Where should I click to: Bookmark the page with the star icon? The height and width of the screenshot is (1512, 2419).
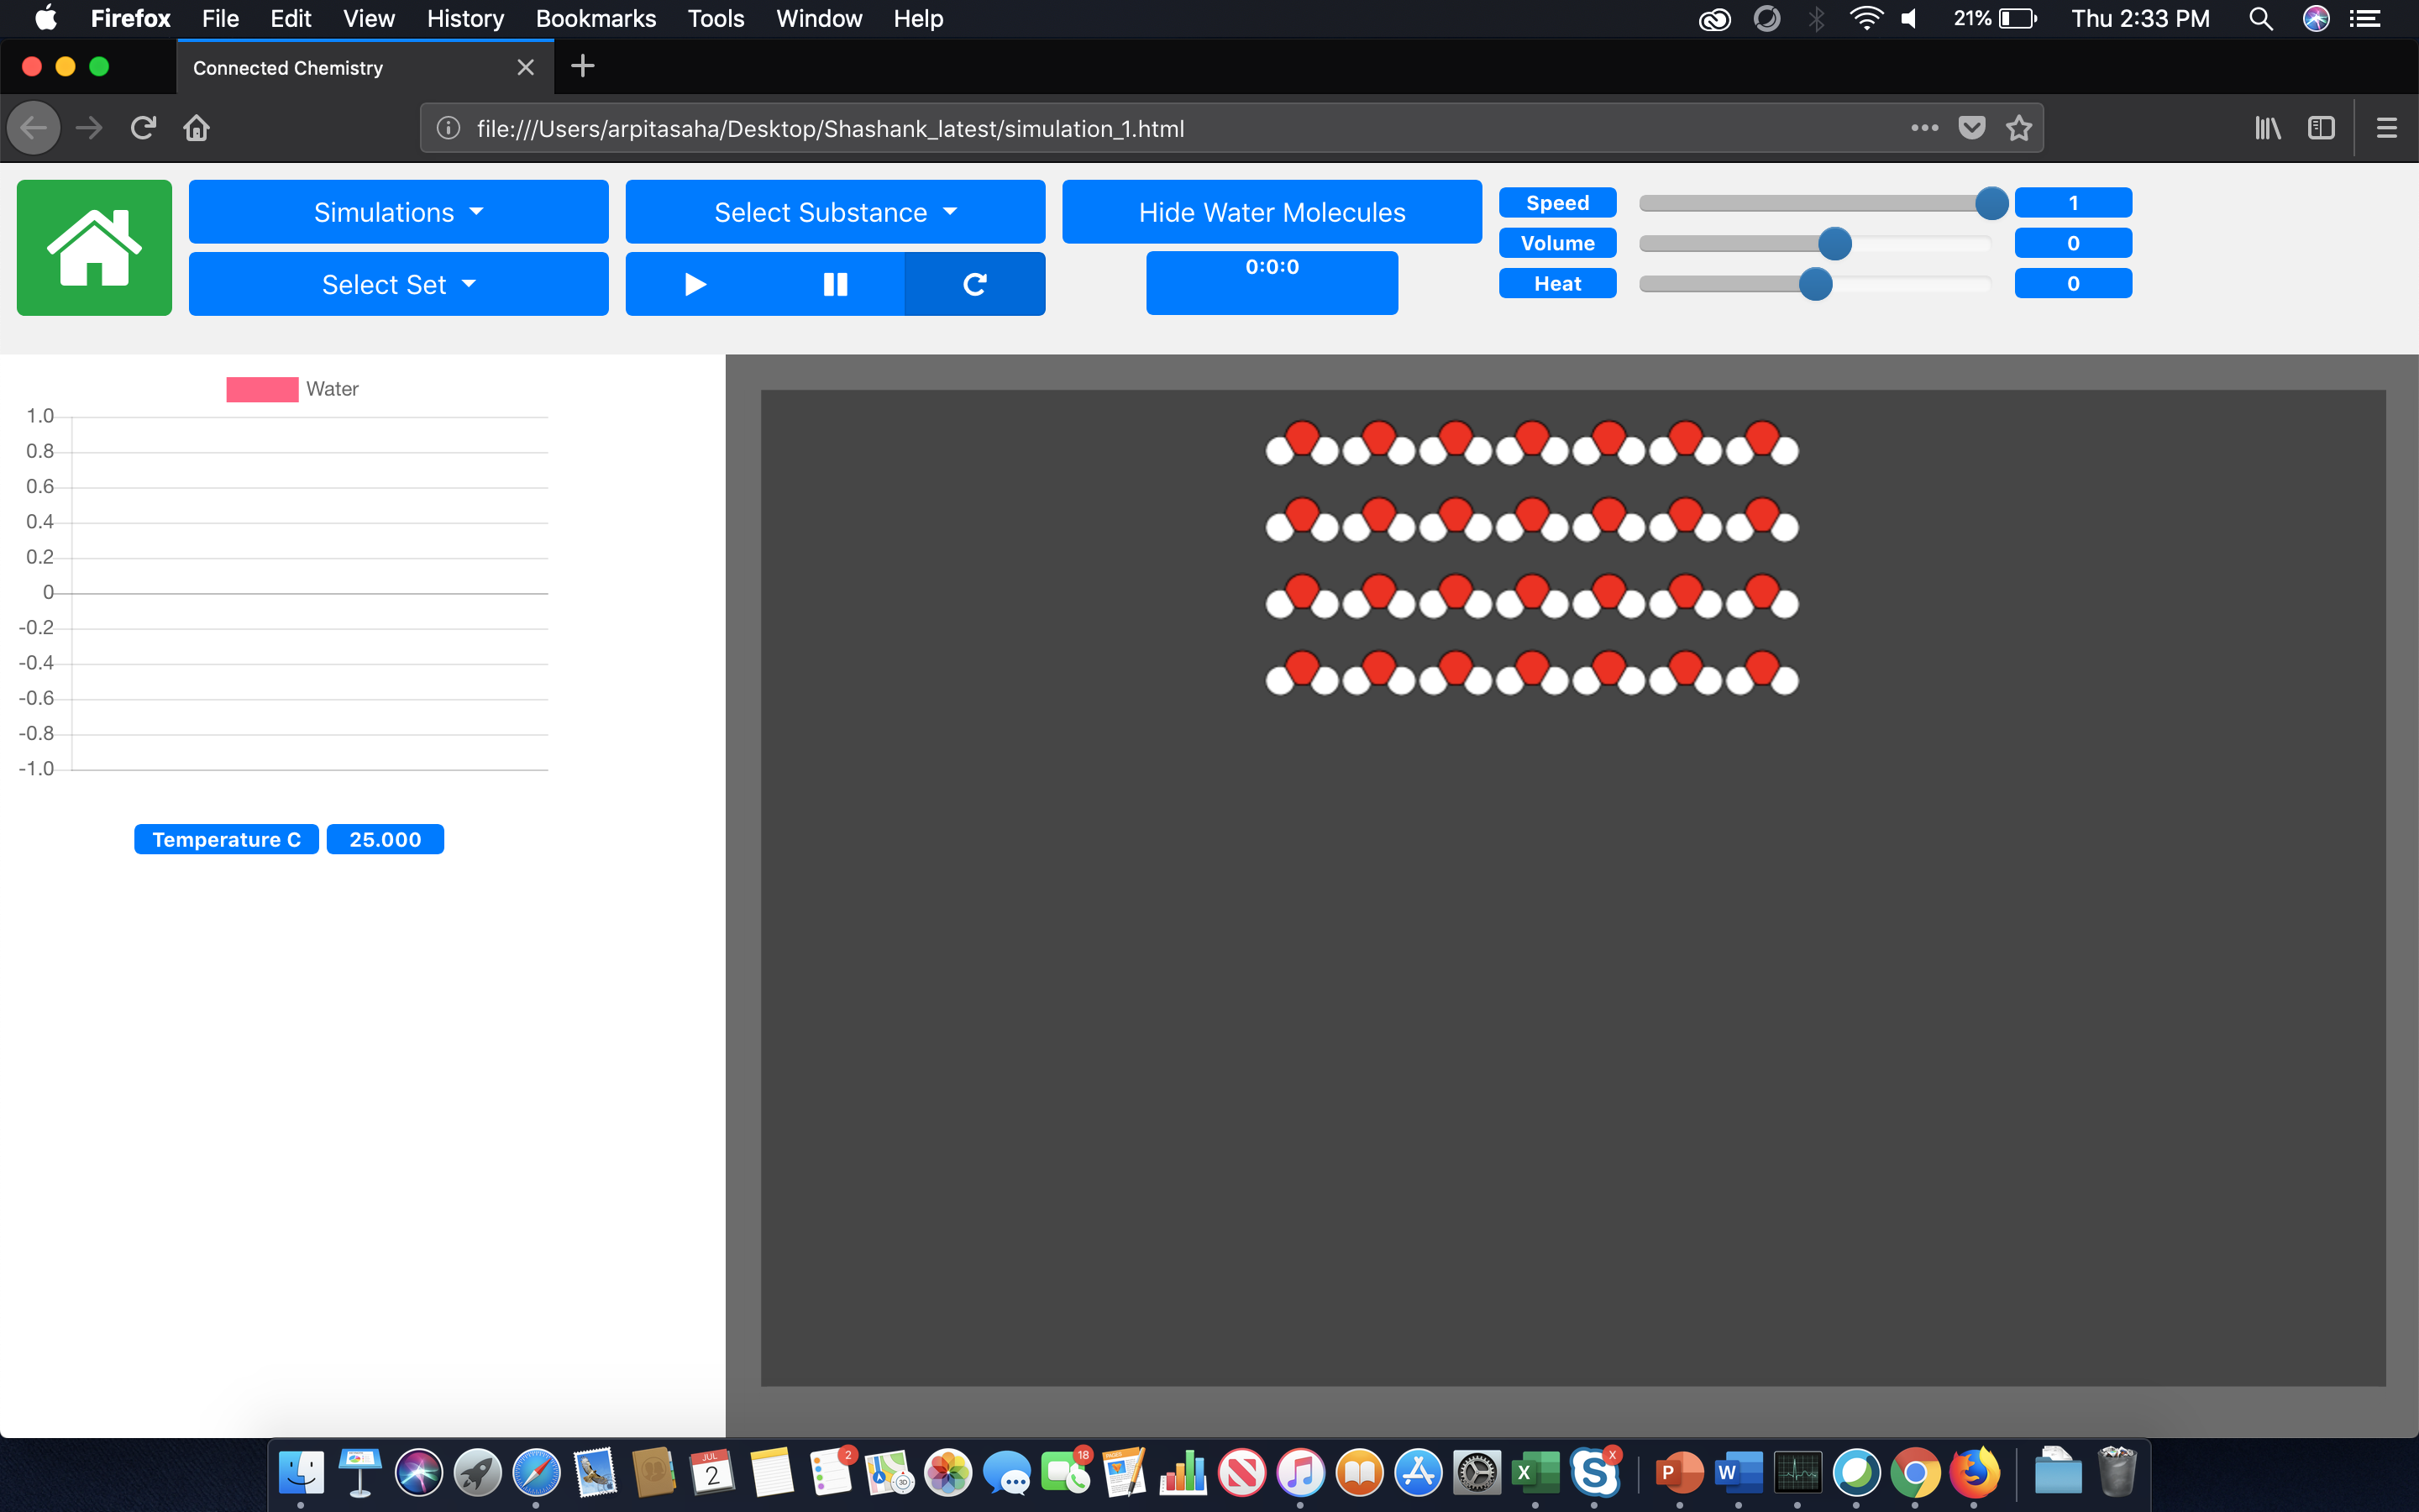click(x=2019, y=128)
